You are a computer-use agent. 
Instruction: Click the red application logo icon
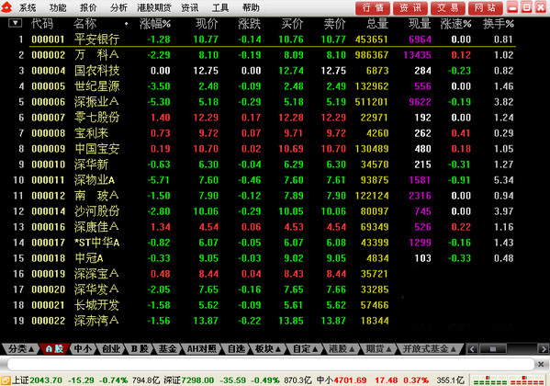(6, 7)
